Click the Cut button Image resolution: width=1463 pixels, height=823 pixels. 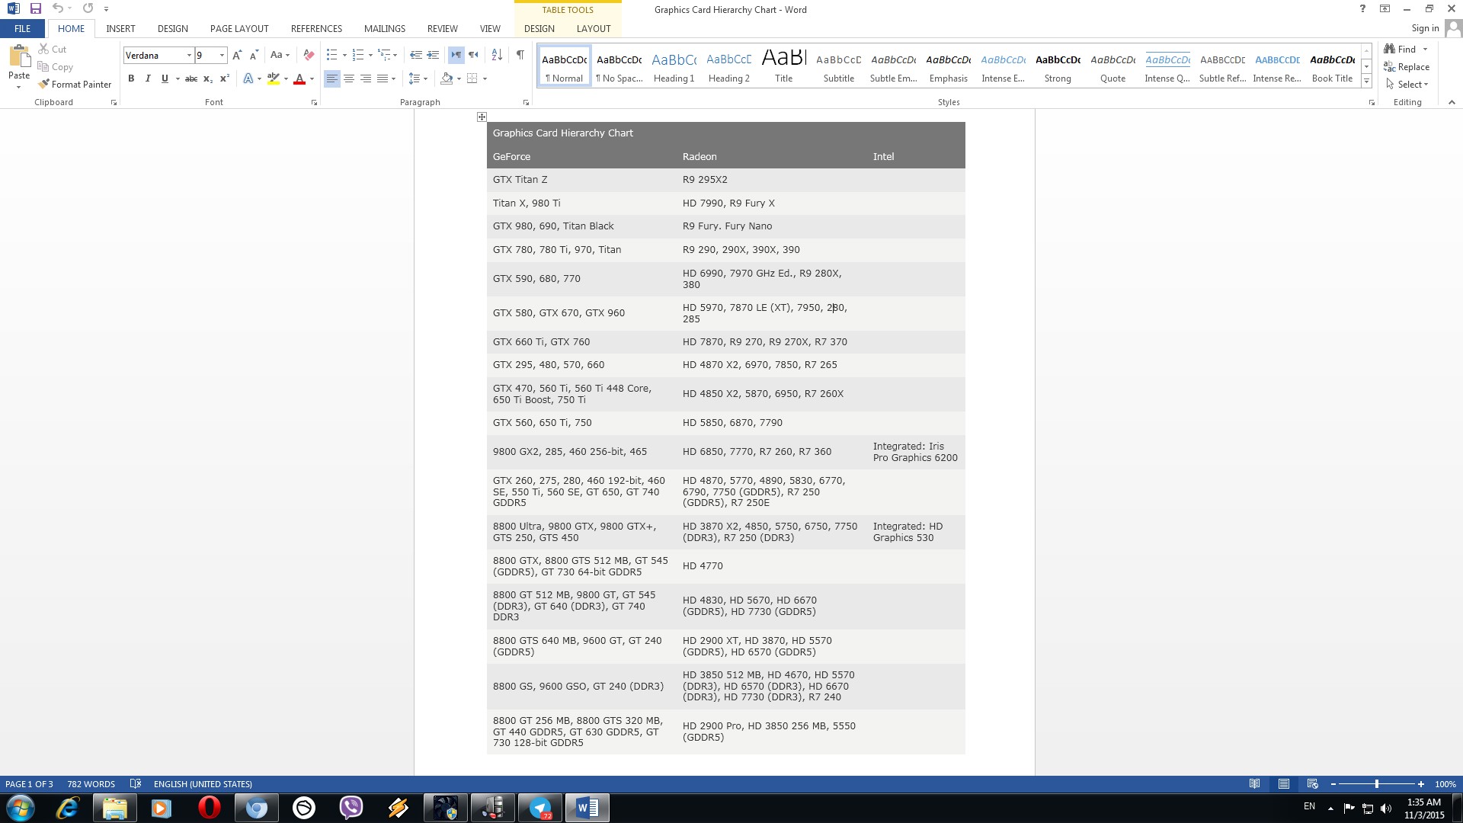click(x=53, y=50)
